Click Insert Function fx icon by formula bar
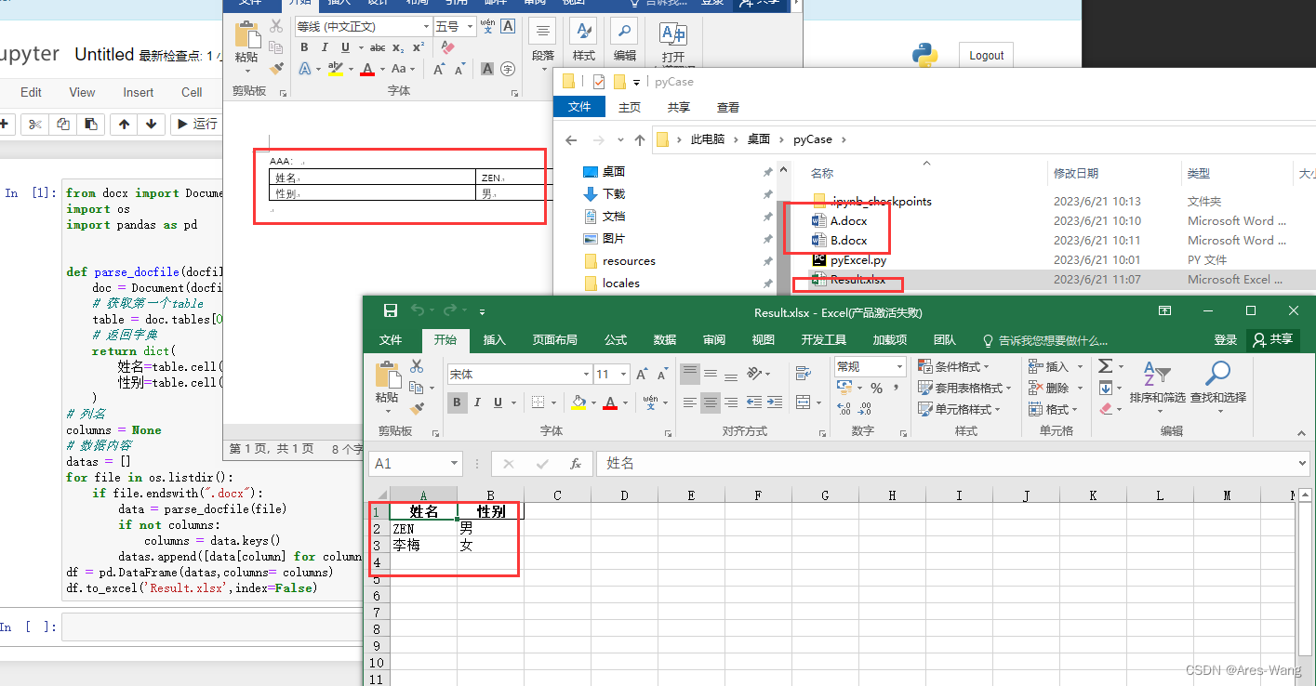 point(576,463)
